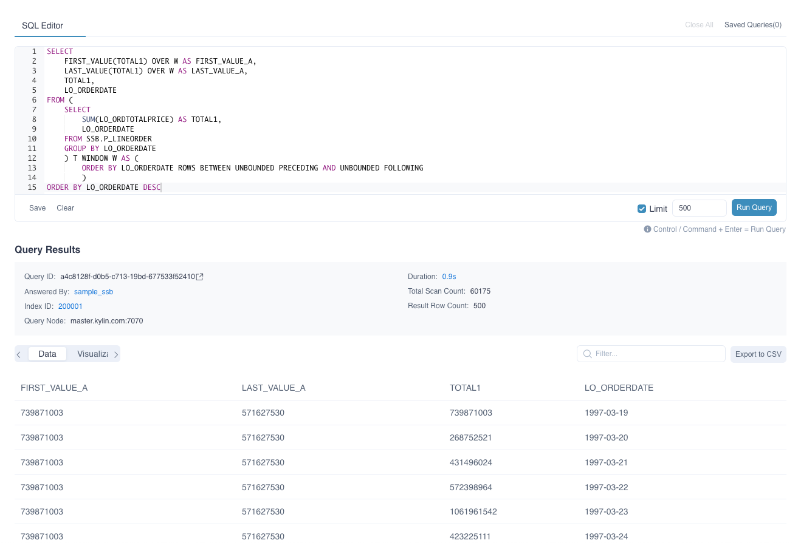The width and height of the screenshot is (798, 543).
Task: Click into the Filter results field
Action: click(x=656, y=354)
